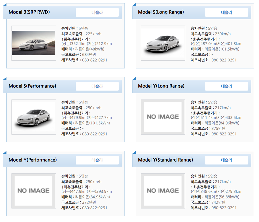Click 217km/h speed in Model Y(Long Range) card
This screenshot has width=259, height=222.
223,108
